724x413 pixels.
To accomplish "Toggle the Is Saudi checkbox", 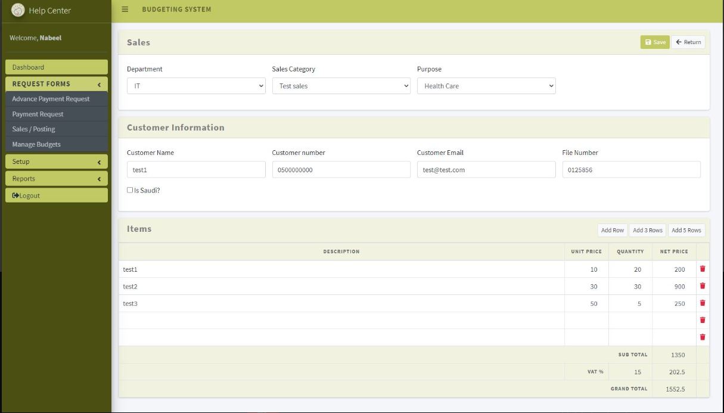I will pyautogui.click(x=130, y=190).
